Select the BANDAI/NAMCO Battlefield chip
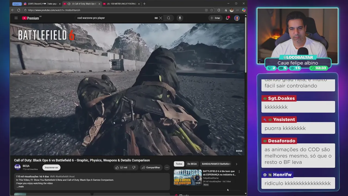The width and height of the screenshot is (348, 196). click(x=216, y=164)
